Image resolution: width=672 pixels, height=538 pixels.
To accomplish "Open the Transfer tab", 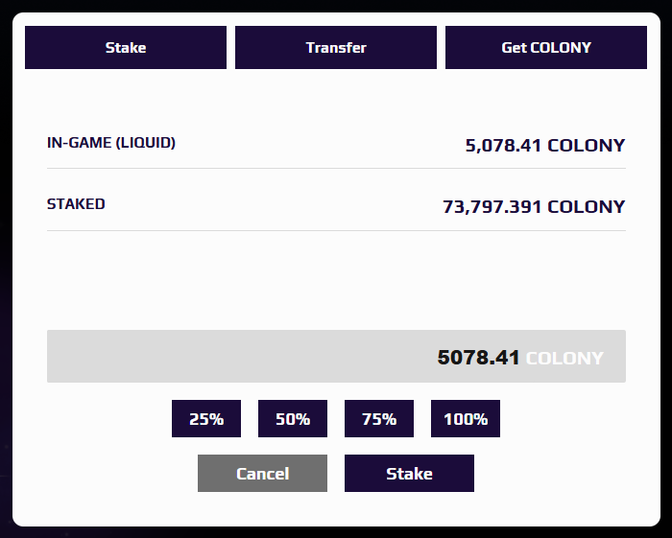I will 336,47.
